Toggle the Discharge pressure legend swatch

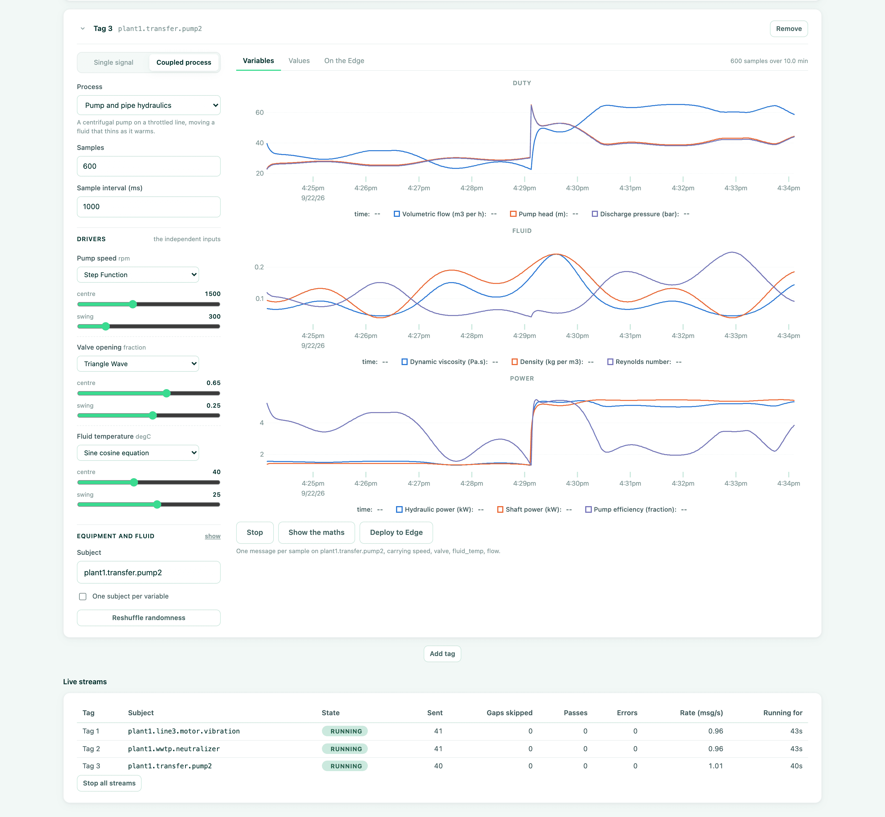pyautogui.click(x=595, y=214)
